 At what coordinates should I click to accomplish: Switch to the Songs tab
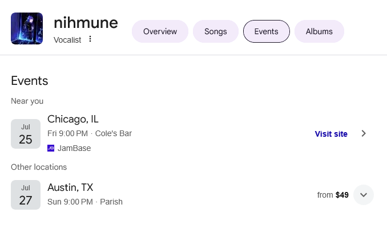click(x=215, y=31)
